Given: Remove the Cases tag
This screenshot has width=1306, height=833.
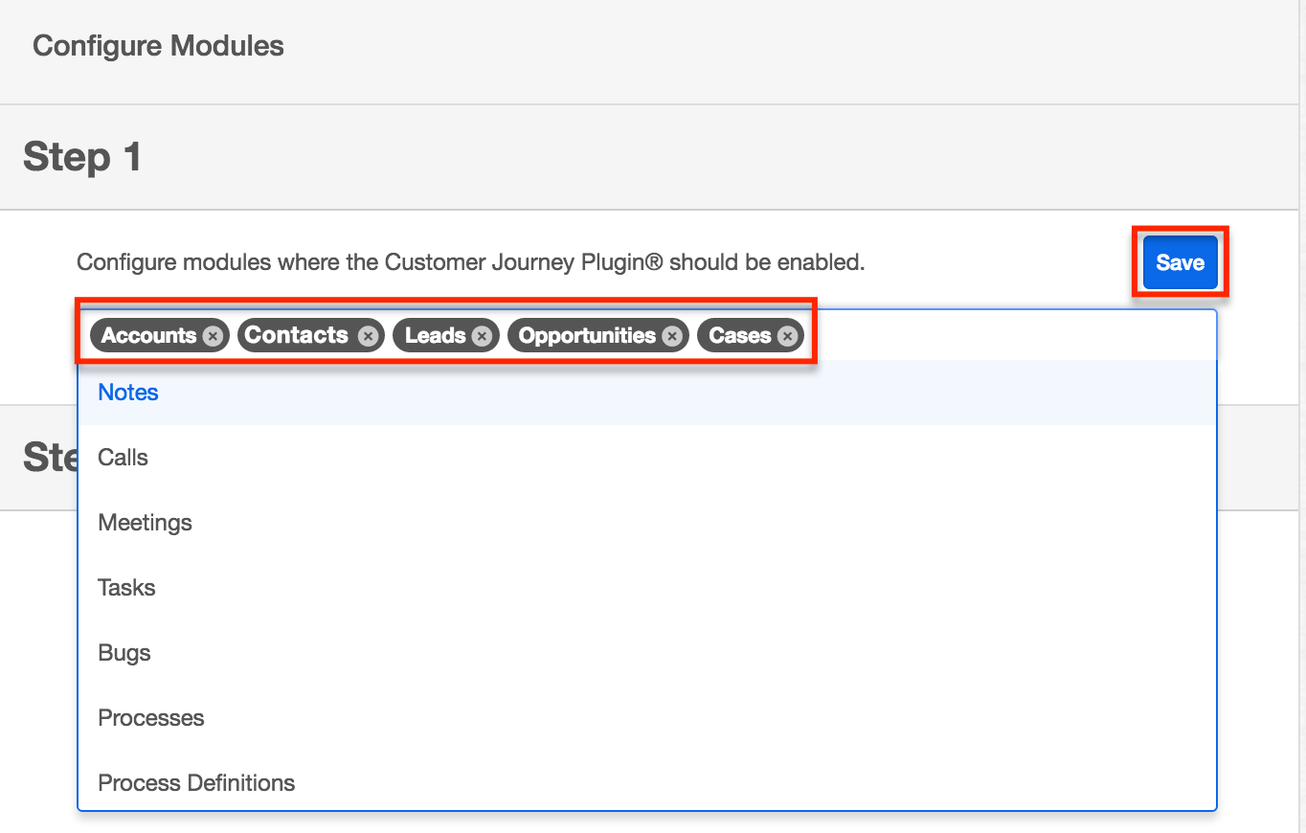Looking at the screenshot, I should (787, 336).
